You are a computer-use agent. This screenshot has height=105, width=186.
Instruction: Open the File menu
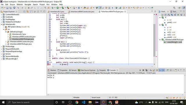click(x=2, y=4)
